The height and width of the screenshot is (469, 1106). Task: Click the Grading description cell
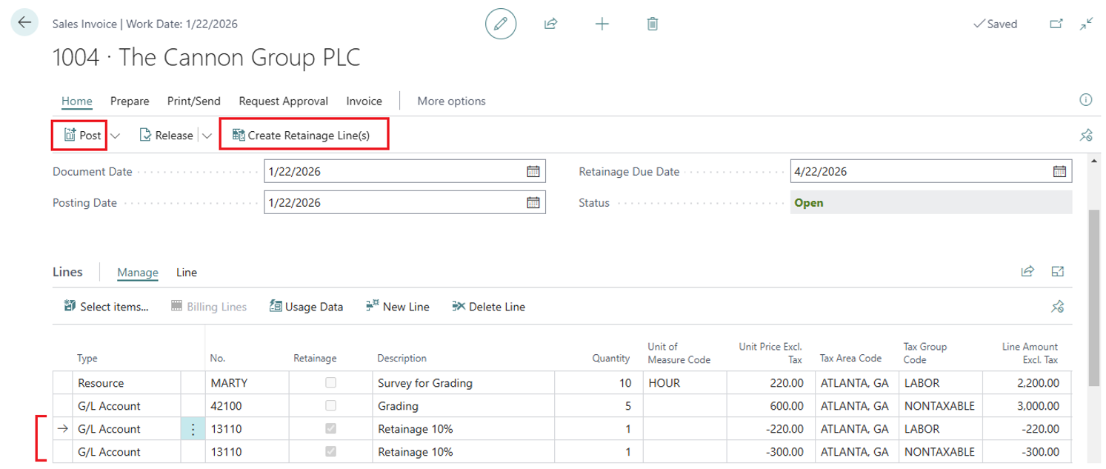pos(463,407)
